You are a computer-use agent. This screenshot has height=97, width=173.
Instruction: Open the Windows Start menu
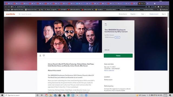click(2, 95)
